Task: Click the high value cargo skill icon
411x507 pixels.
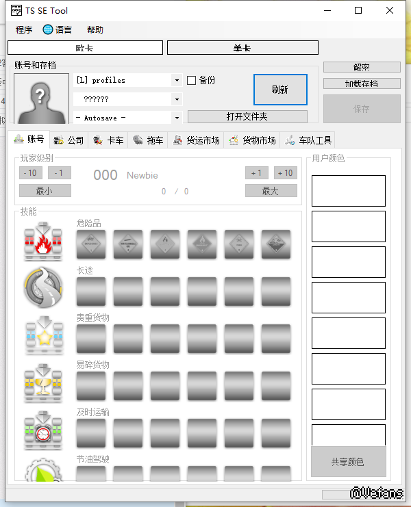Action: tap(43, 334)
